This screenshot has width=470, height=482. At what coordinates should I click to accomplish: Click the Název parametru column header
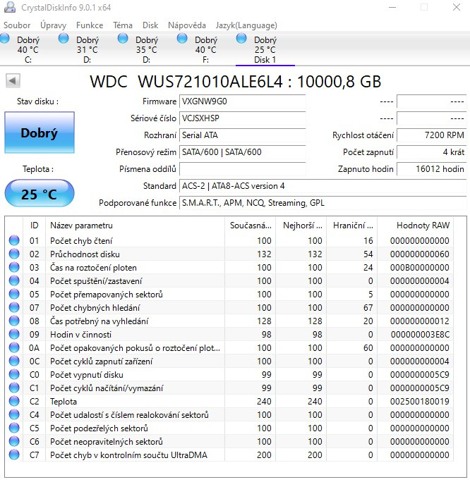click(x=135, y=225)
